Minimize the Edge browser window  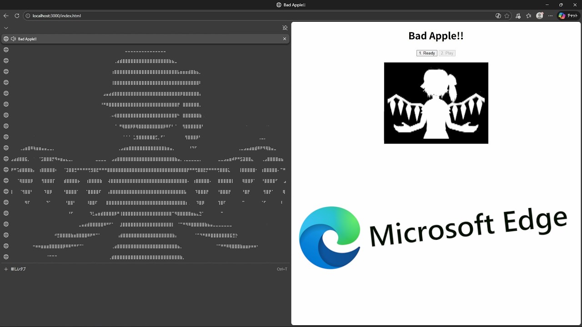[x=547, y=5]
